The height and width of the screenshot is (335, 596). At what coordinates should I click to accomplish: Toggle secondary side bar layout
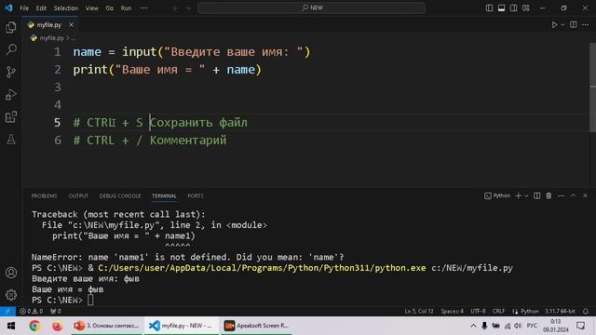[x=513, y=7]
